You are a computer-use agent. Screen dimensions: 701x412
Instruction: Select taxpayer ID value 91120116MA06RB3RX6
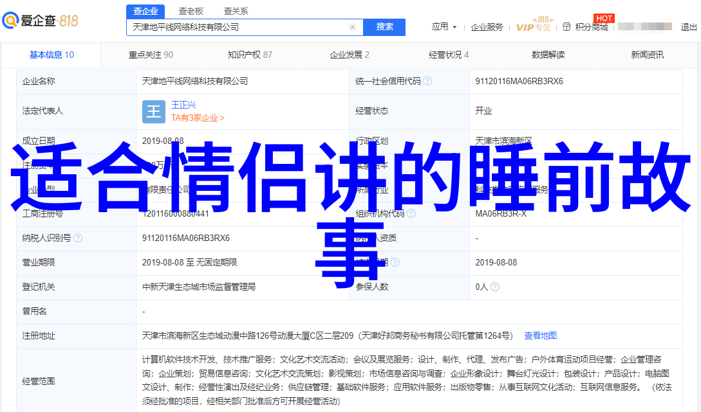point(186,238)
